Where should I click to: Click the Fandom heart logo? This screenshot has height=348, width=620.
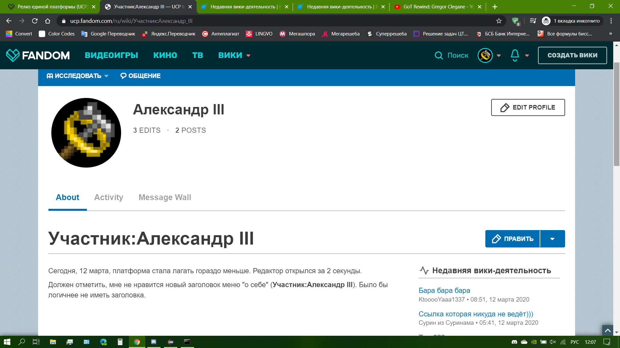(13, 55)
